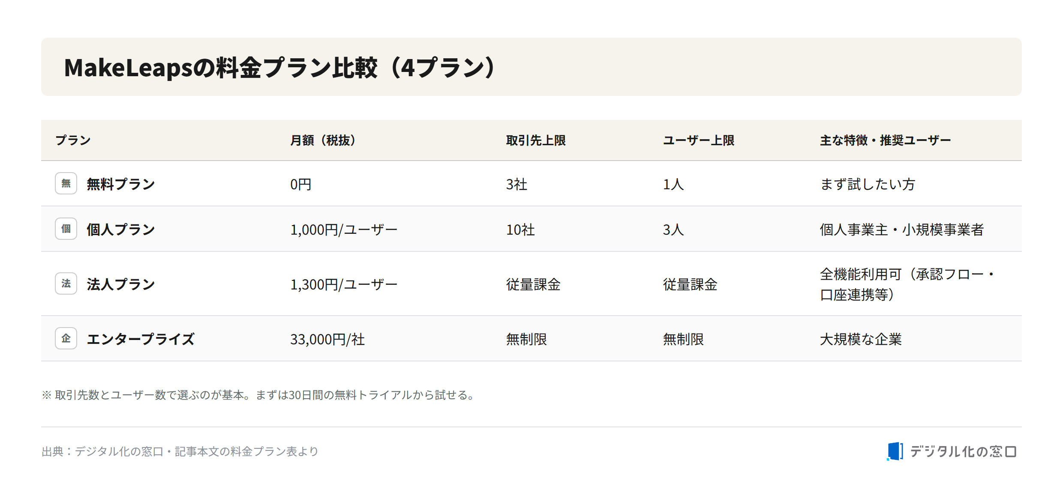
Task: Click the blue デジタル化の窓口 logo icon
Action: coord(895,451)
